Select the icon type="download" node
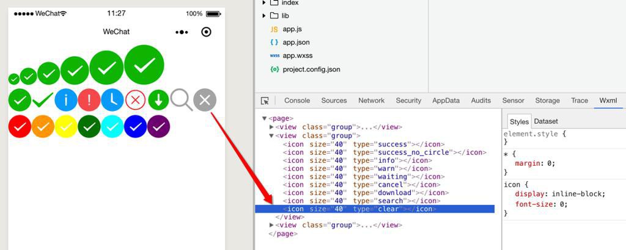The height and width of the screenshot is (250, 626). pyautogui.click(x=366, y=193)
